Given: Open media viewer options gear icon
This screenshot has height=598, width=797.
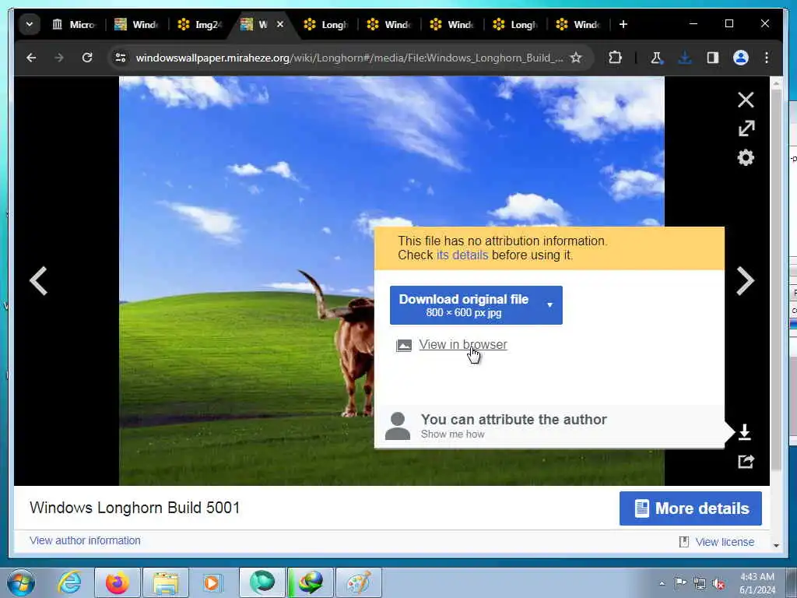Looking at the screenshot, I should click(746, 157).
